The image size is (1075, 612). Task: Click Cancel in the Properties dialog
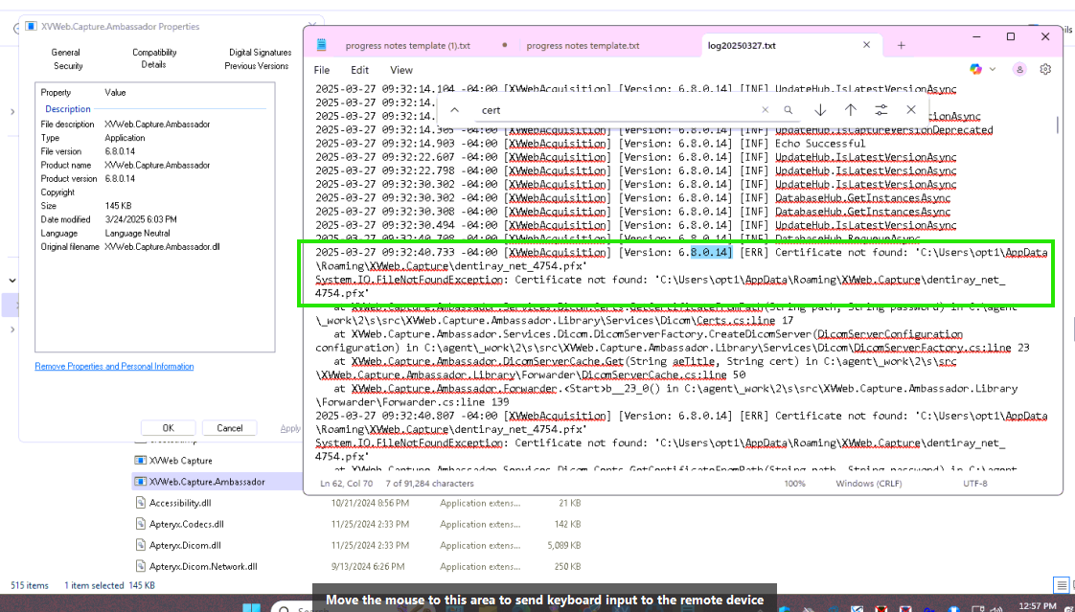point(230,428)
